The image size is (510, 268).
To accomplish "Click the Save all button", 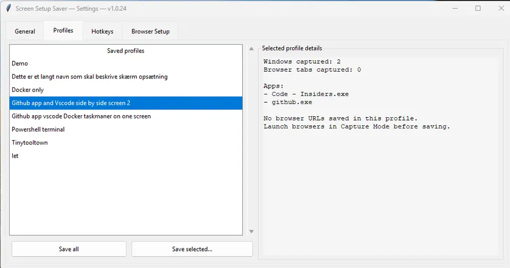I will tap(69, 249).
